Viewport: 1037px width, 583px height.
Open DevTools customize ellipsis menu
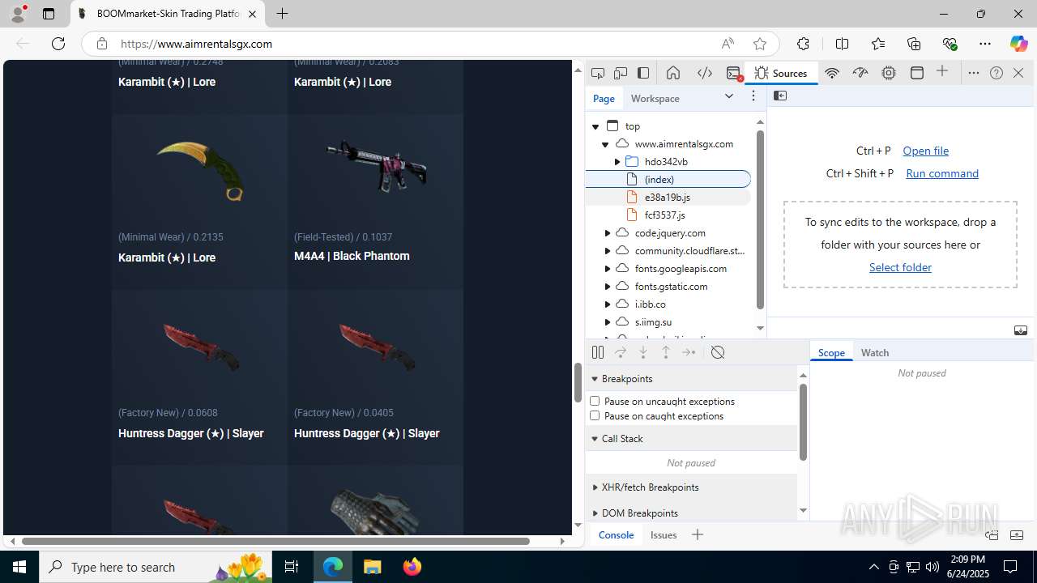pyautogui.click(x=974, y=73)
